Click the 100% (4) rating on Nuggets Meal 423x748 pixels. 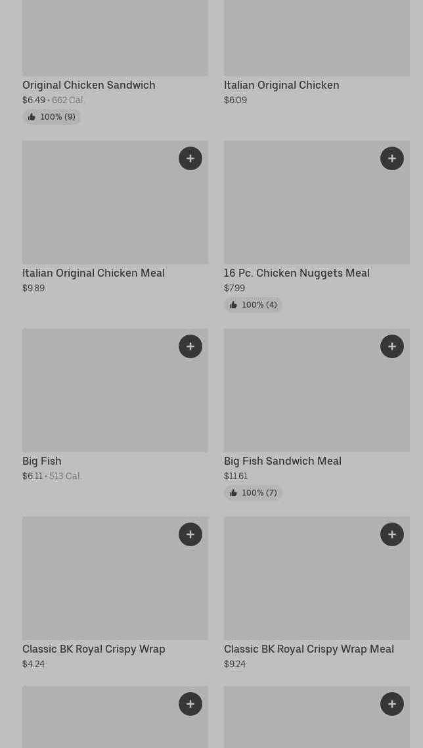click(x=254, y=305)
